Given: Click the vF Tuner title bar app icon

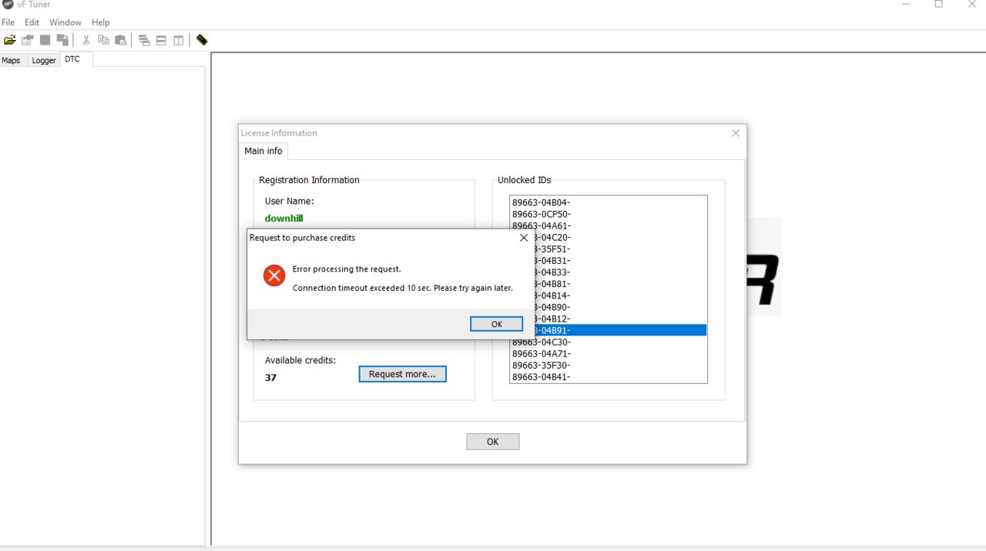Looking at the screenshot, I should click(x=8, y=5).
